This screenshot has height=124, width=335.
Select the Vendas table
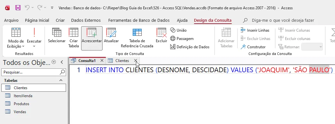tap(34, 112)
